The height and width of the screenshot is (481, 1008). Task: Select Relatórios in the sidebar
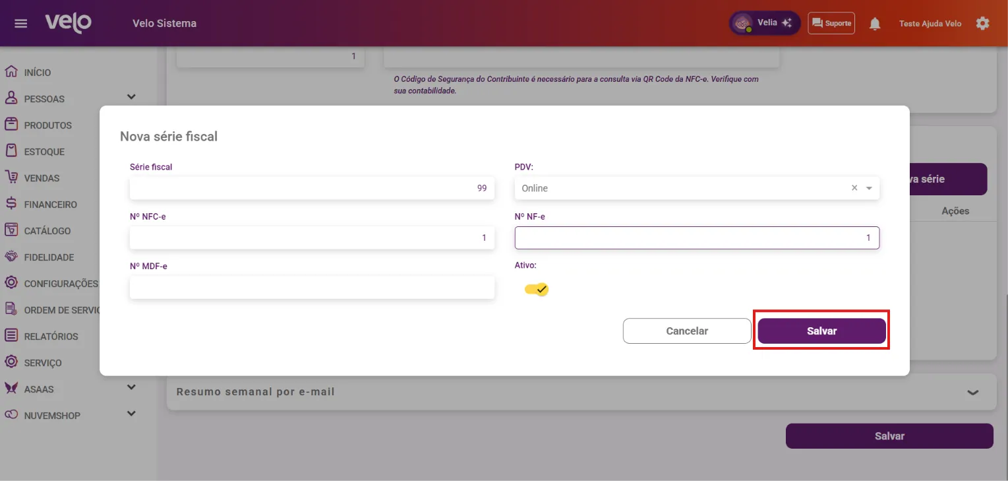(51, 337)
